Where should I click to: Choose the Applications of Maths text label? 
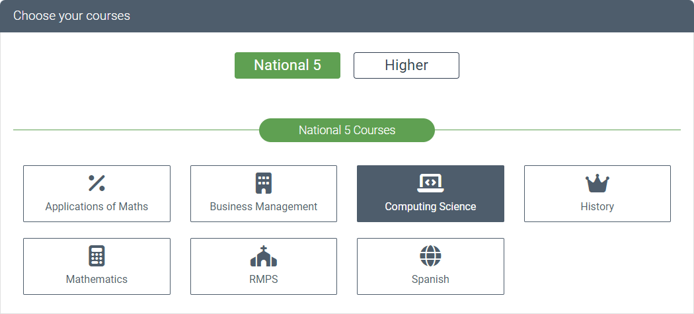[x=96, y=206]
